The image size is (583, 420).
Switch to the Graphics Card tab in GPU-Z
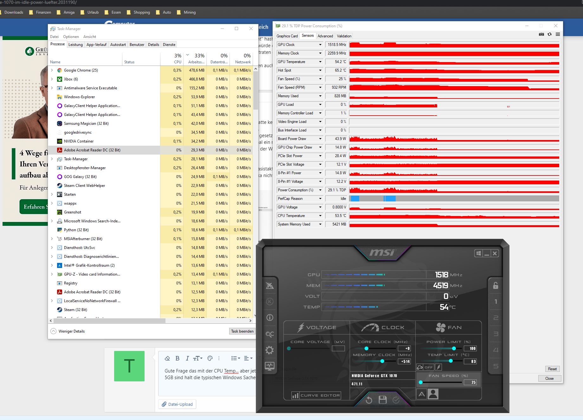point(287,36)
